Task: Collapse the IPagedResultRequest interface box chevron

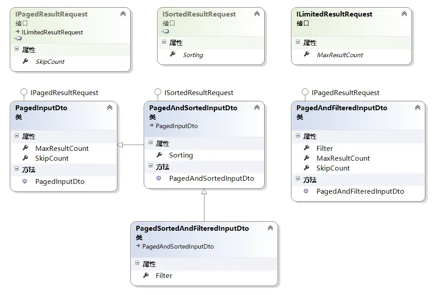Action: pos(123,14)
